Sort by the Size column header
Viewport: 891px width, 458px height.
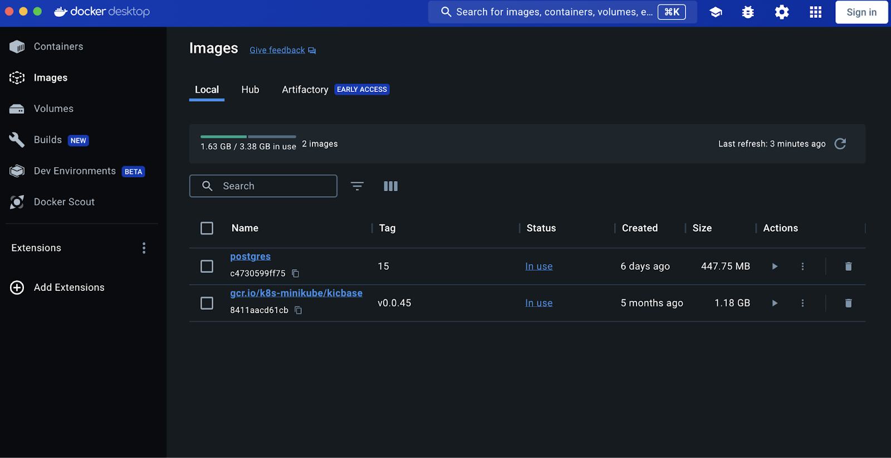[x=702, y=228]
